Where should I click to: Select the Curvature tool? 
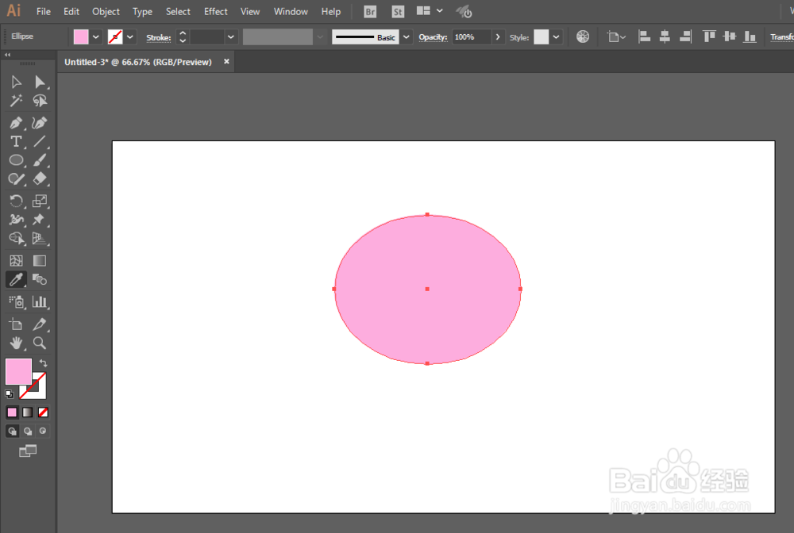coord(40,123)
